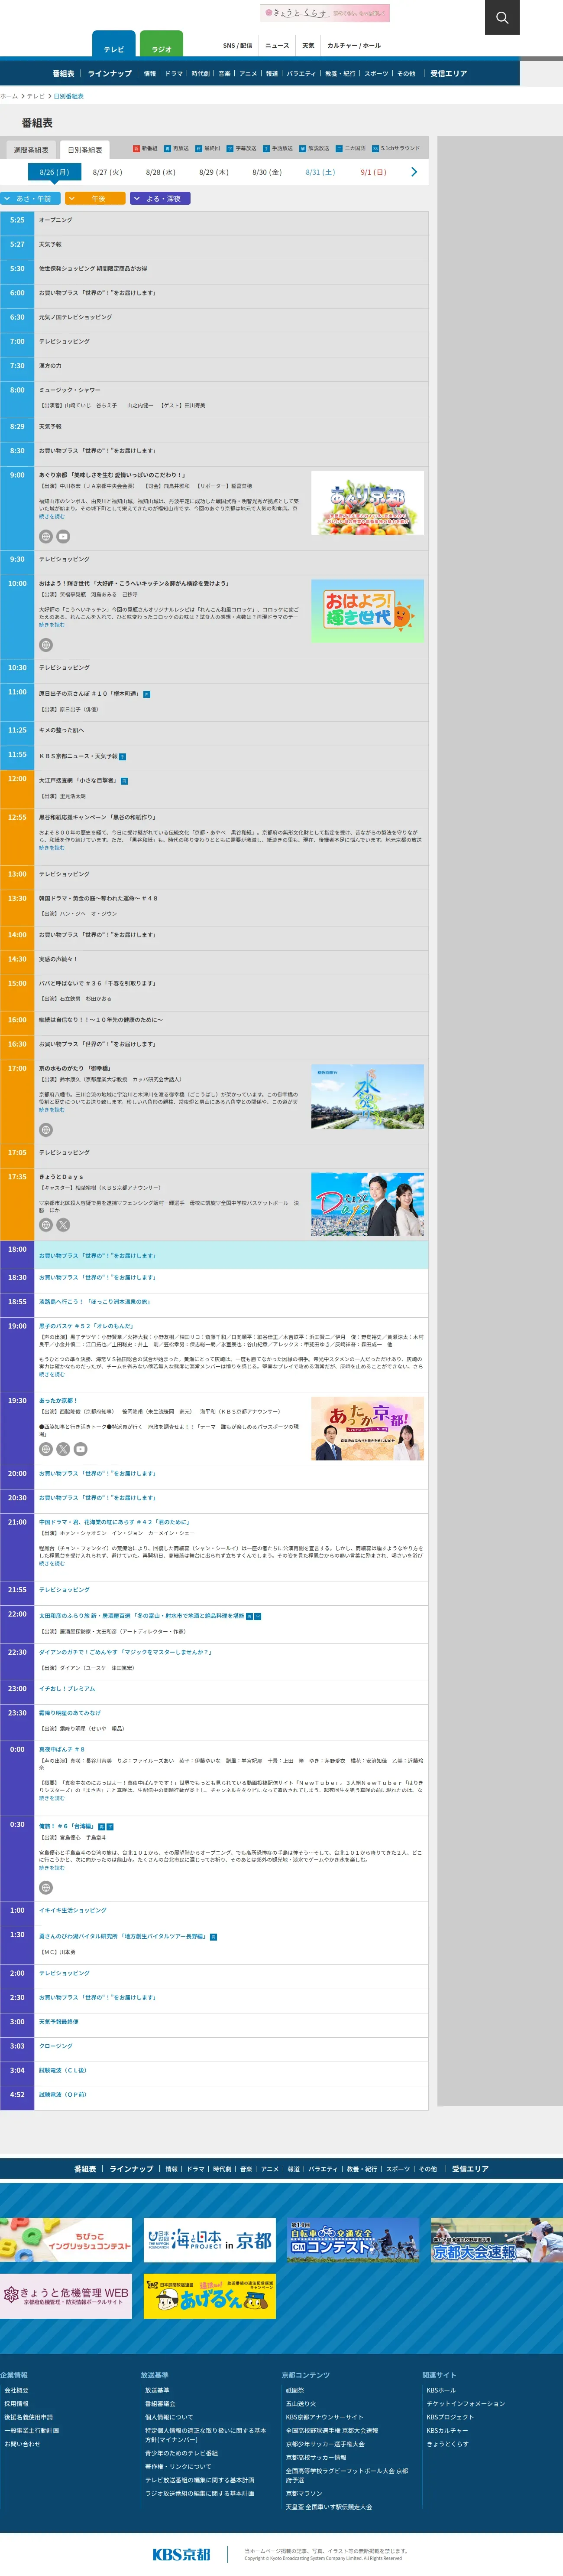Open website icon under あったか京都！ program
Screen dimensions: 563x2576
46,1449
